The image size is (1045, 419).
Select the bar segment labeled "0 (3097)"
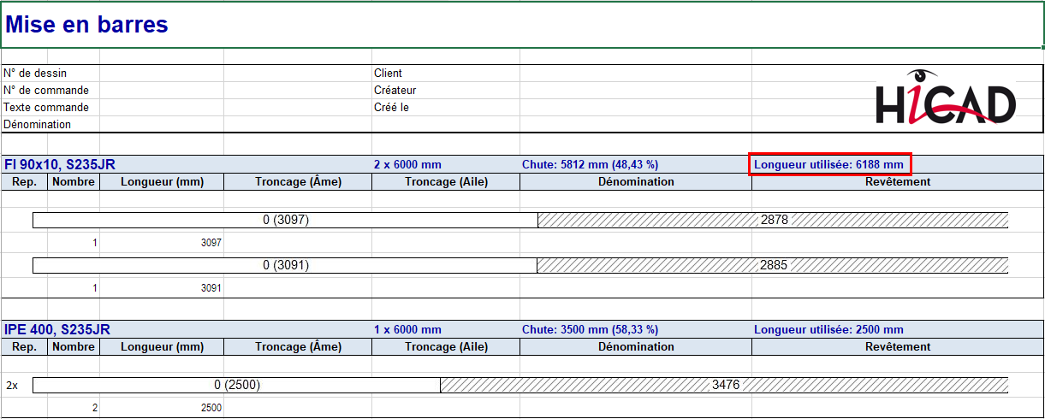click(x=285, y=220)
